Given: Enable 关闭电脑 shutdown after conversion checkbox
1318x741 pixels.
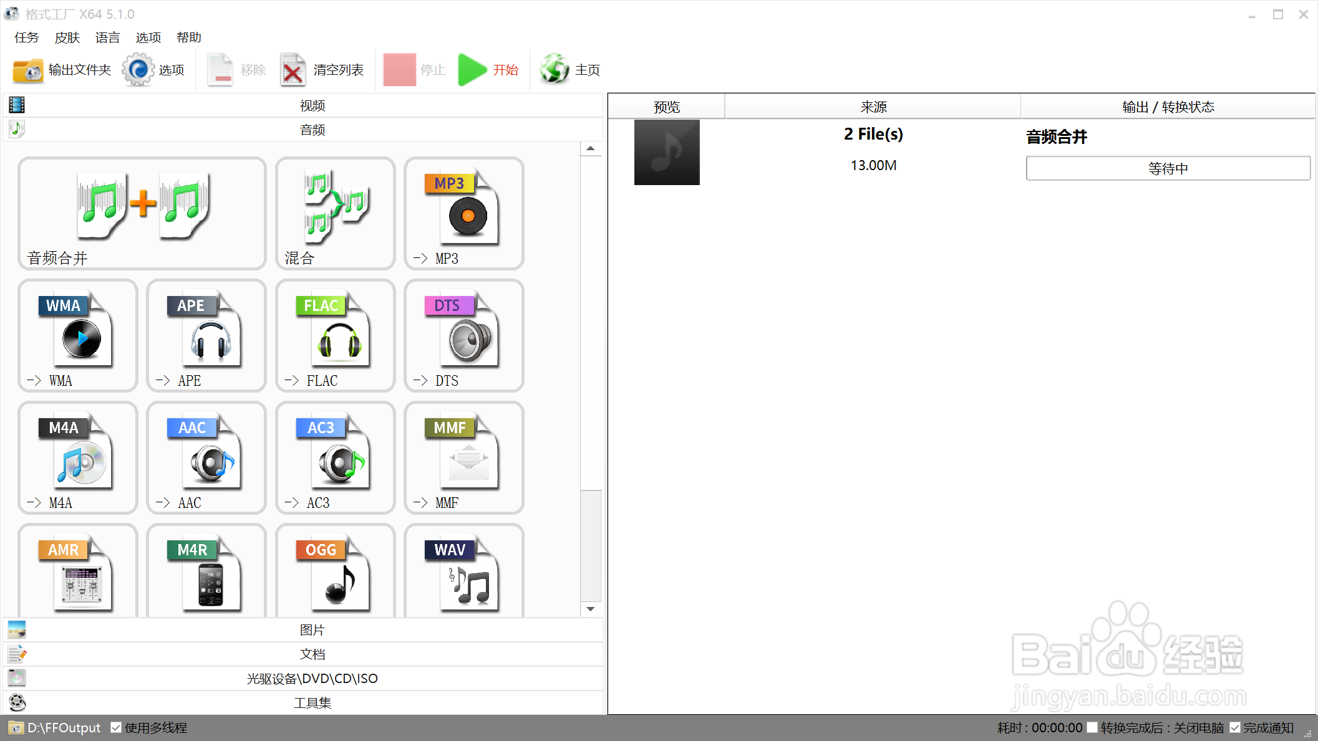Looking at the screenshot, I should [1092, 727].
